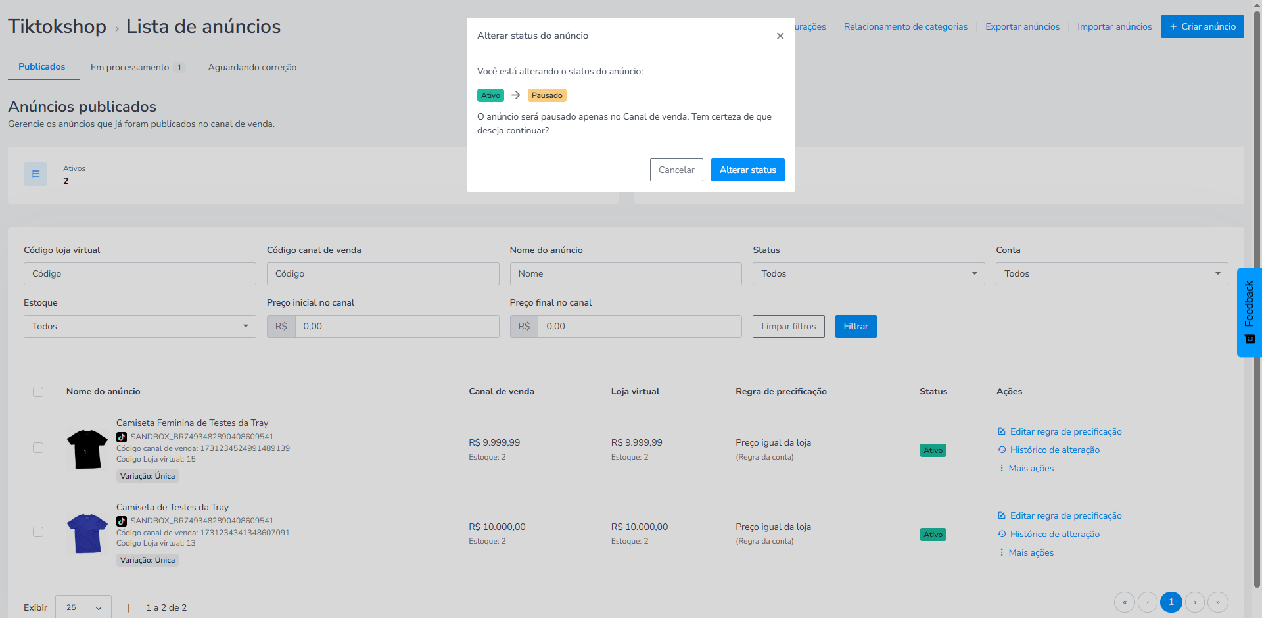Click Exportar anúncios link
The height and width of the screenshot is (618, 1262).
[x=1022, y=27]
